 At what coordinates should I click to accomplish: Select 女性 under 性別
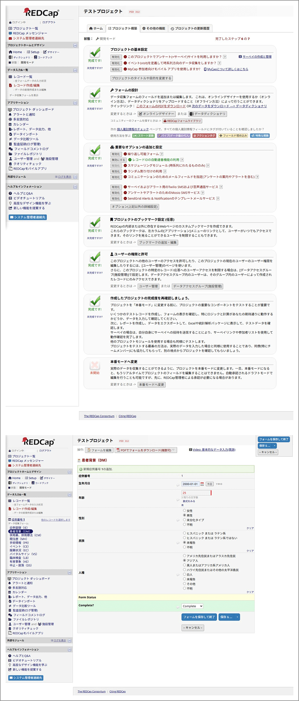[x=185, y=511]
